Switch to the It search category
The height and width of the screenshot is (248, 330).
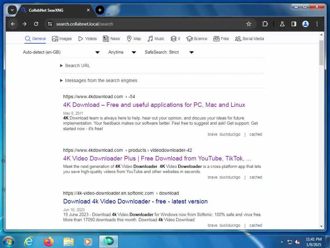(x=175, y=39)
